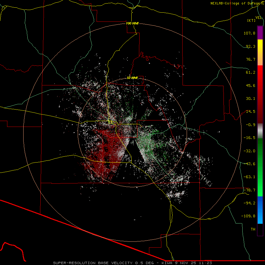Click the SUPER-RESOLUTION BASE VELOCITY caption text
This screenshot has height=265, width=265.
[x=93, y=263]
